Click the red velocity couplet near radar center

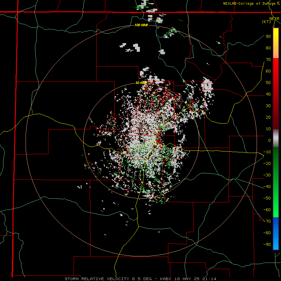[x=158, y=140]
